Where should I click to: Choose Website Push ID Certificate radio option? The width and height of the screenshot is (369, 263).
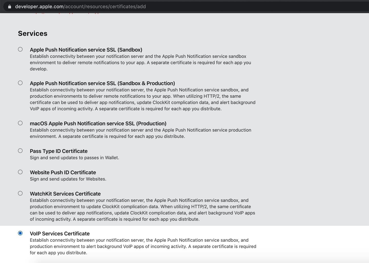(20, 172)
